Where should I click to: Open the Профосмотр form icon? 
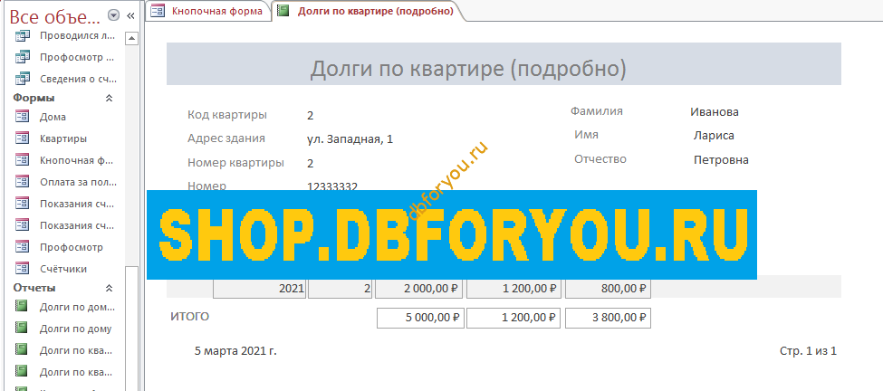22,247
